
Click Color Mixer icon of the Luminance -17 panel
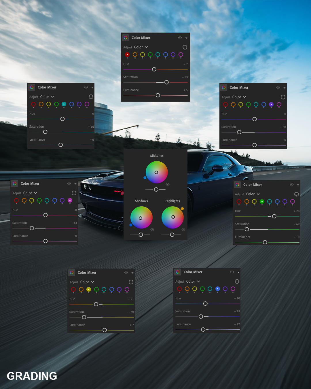pyautogui.click(x=178, y=272)
